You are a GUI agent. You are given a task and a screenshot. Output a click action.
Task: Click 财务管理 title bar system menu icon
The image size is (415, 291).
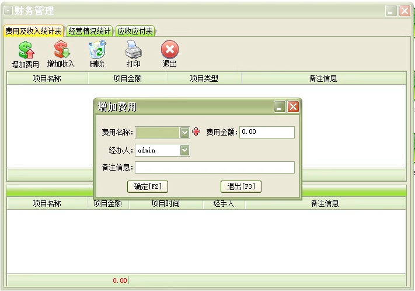tap(8, 11)
